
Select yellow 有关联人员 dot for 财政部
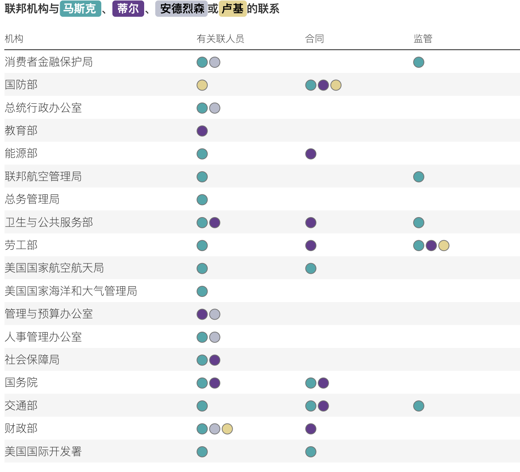(x=227, y=429)
